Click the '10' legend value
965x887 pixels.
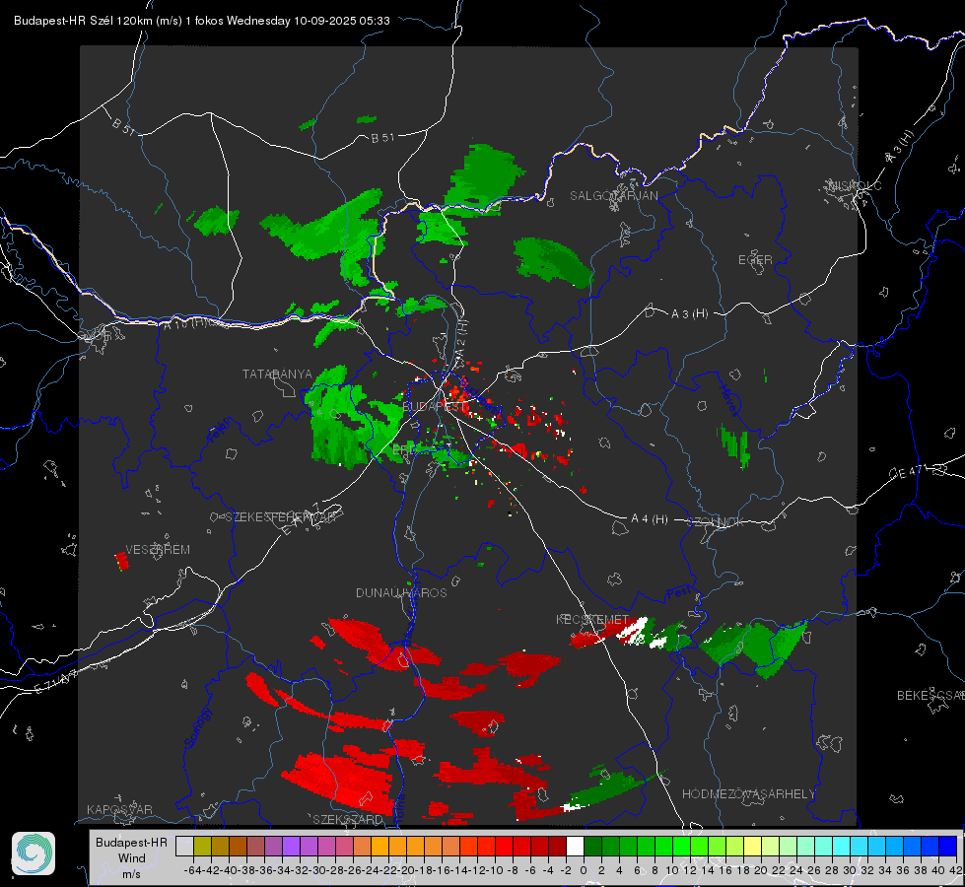pyautogui.click(x=672, y=870)
